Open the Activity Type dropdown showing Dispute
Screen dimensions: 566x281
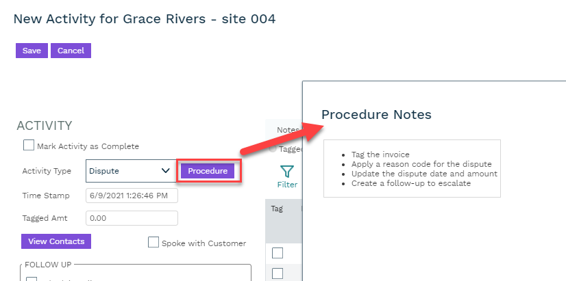pos(130,171)
